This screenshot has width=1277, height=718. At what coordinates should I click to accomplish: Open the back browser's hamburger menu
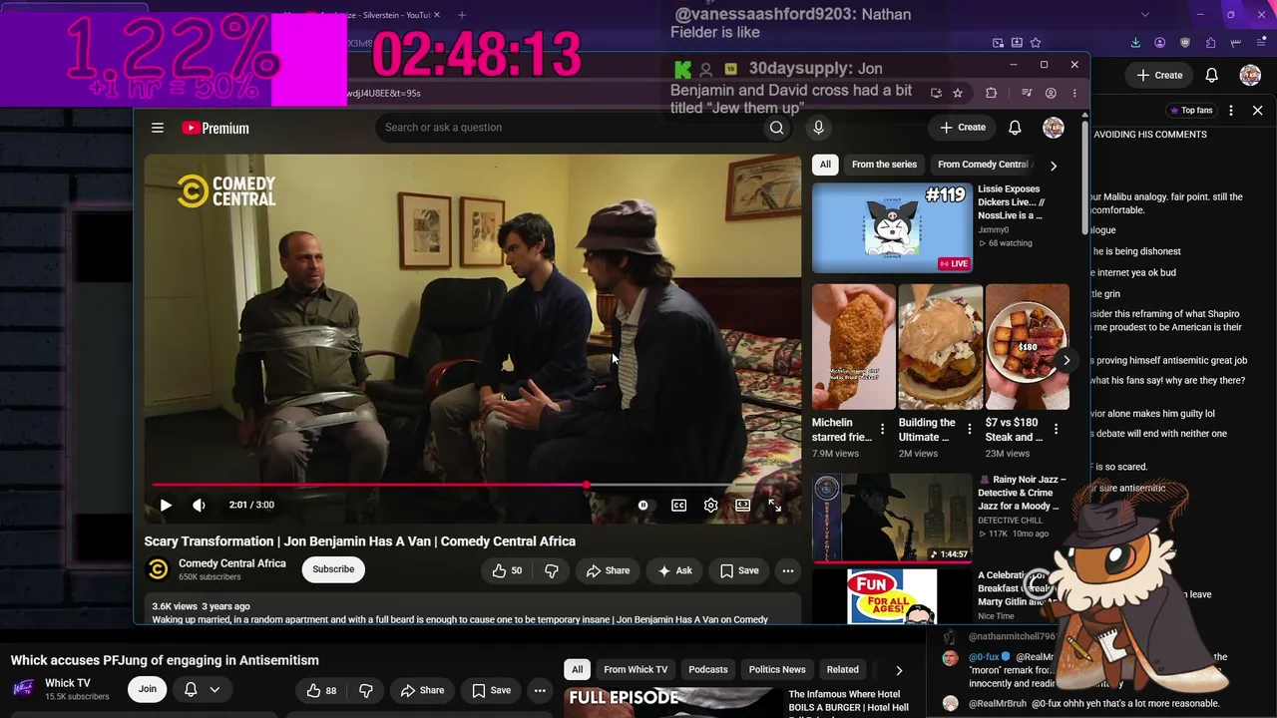click(1261, 43)
